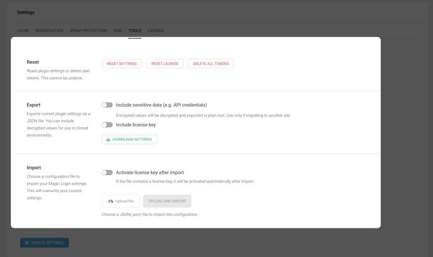
Task: Click the Reset section heading
Action: [x=33, y=62]
